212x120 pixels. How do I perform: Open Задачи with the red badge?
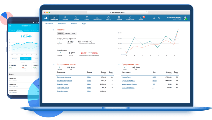[141, 17]
